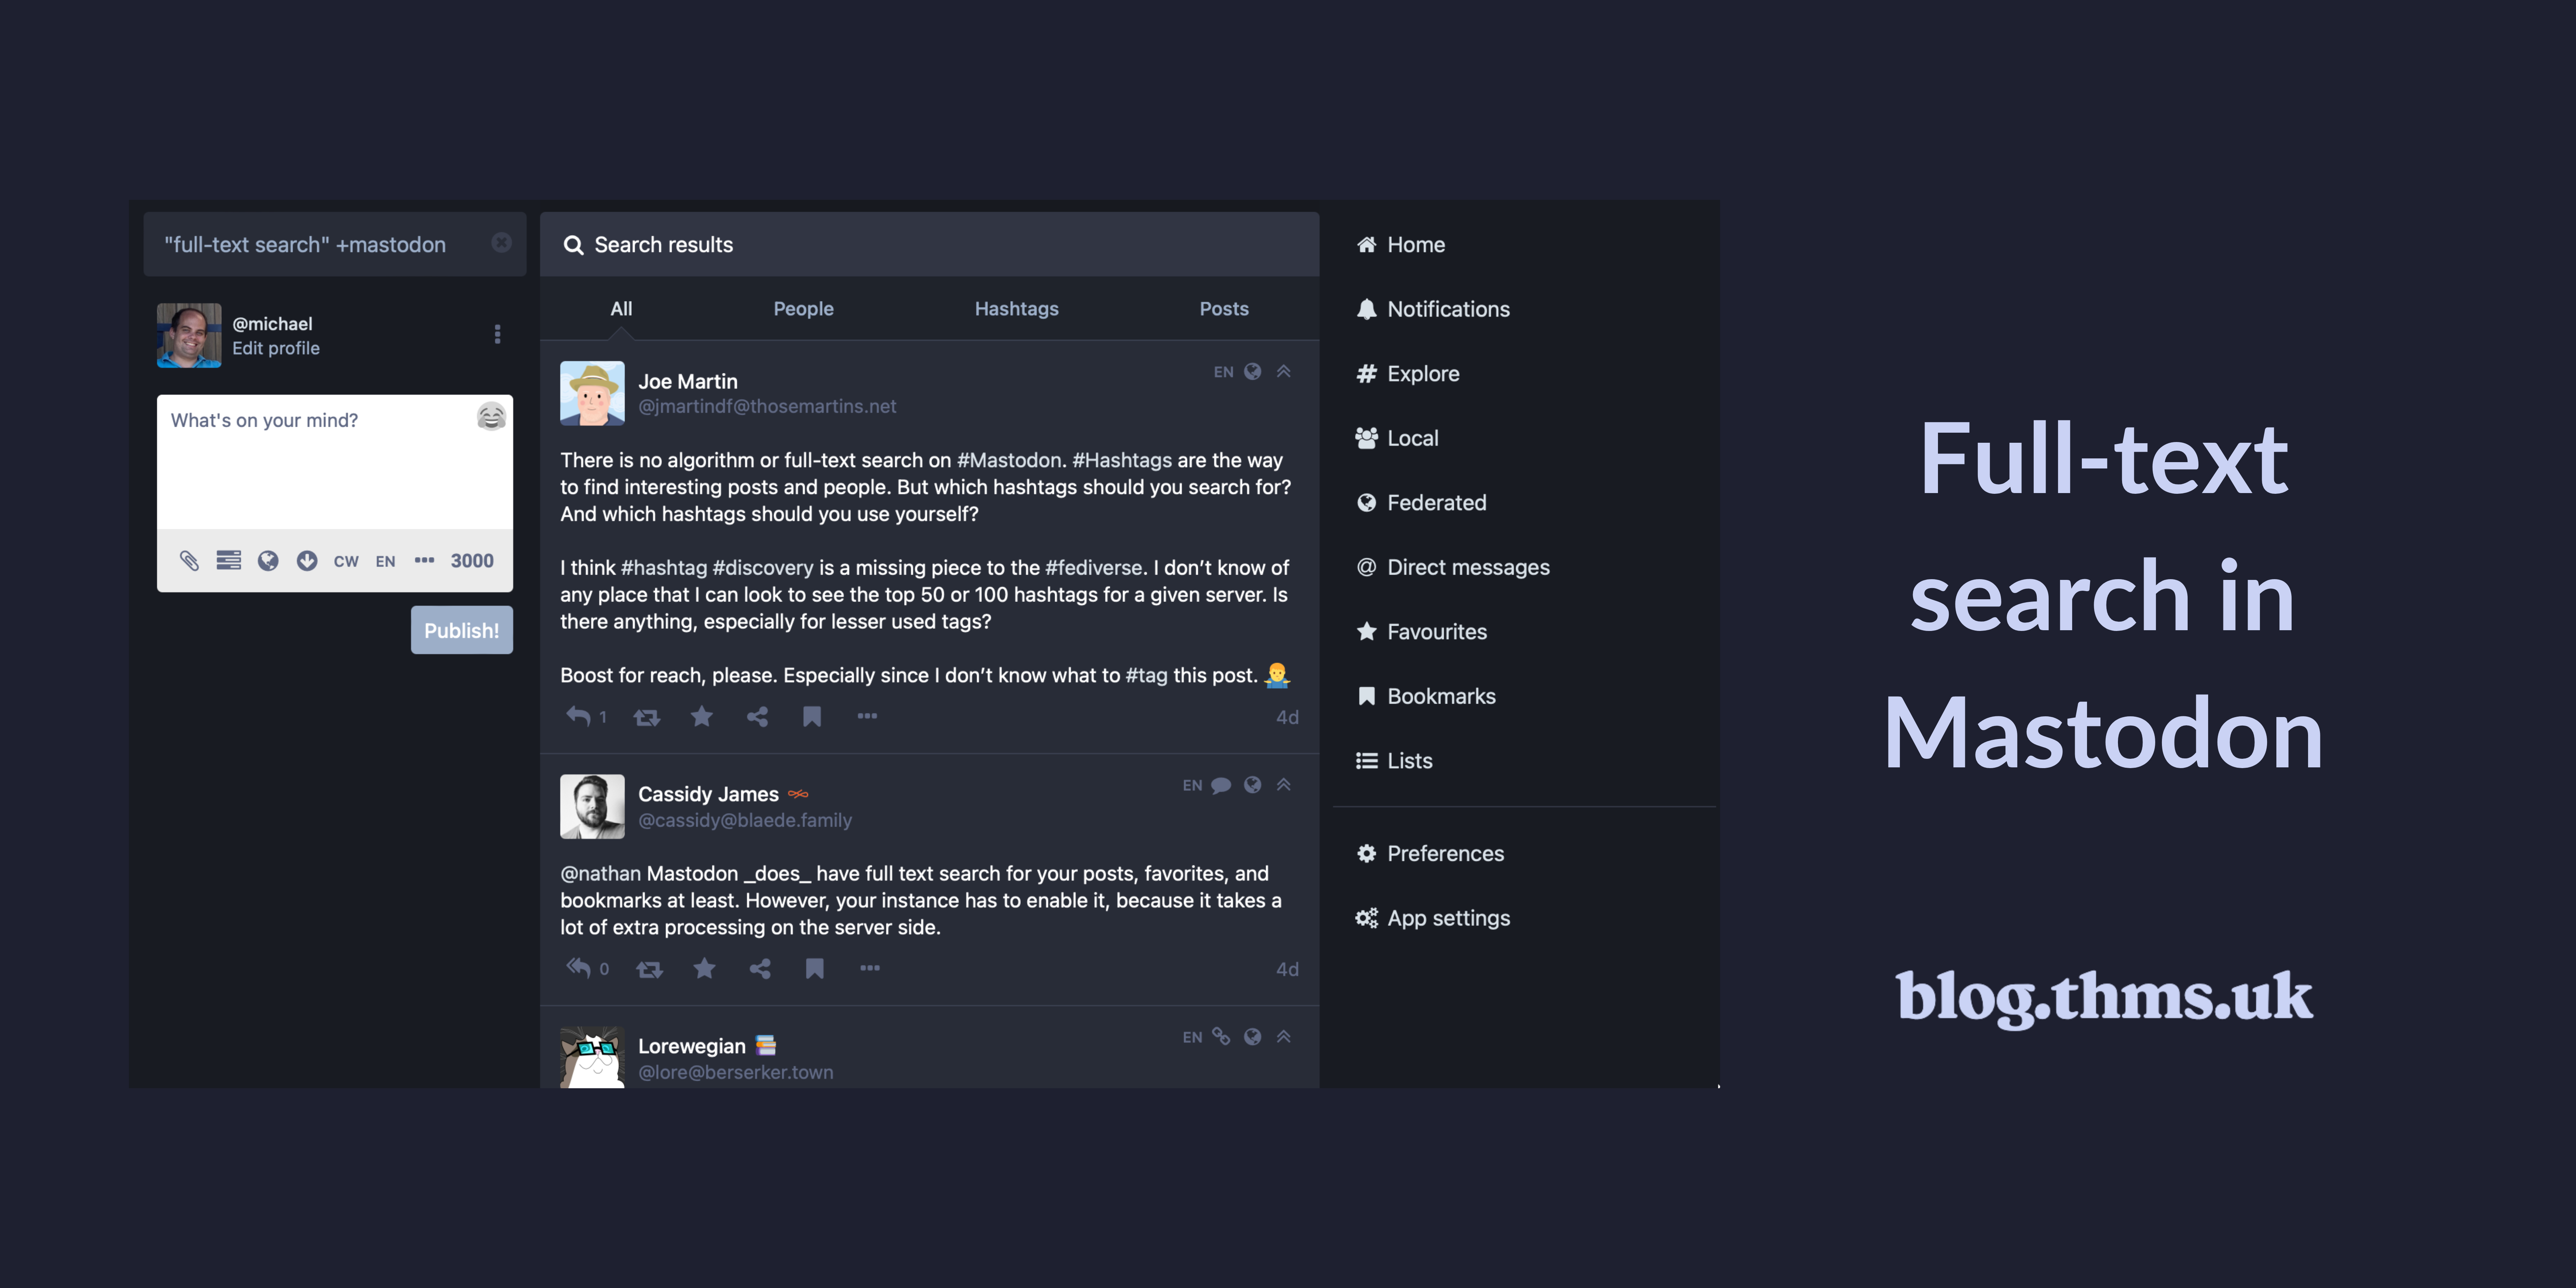Image resolution: width=2576 pixels, height=1288 pixels.
Task: Clear the search query with the X
Action: (501, 243)
